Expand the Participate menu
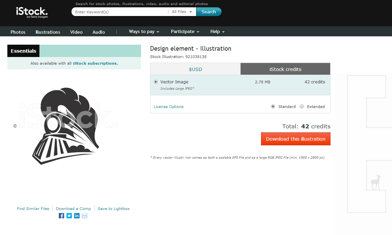The image size is (392, 235). (x=185, y=32)
